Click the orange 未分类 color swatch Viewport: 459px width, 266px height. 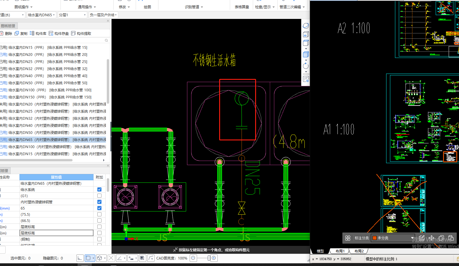pyautogui.click(x=374, y=238)
